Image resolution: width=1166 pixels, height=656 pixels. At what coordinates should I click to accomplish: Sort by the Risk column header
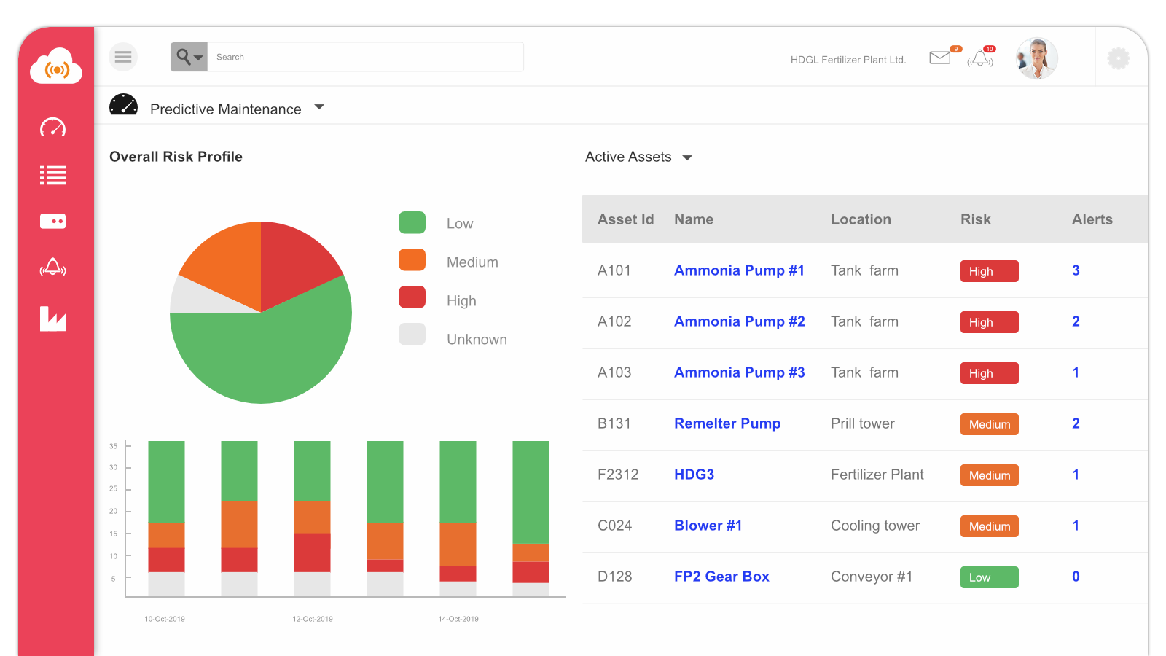coord(975,219)
